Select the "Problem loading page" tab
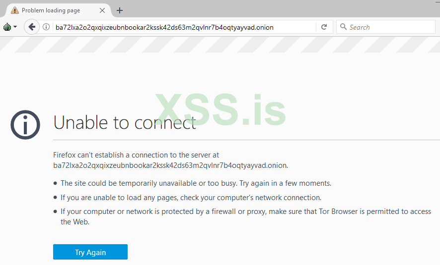Image resolution: width=440 pixels, height=265 pixels. [55, 10]
